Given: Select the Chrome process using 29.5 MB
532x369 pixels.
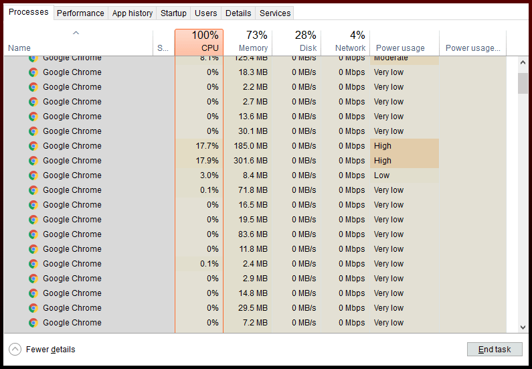Looking at the screenshot, I should click(72, 308).
